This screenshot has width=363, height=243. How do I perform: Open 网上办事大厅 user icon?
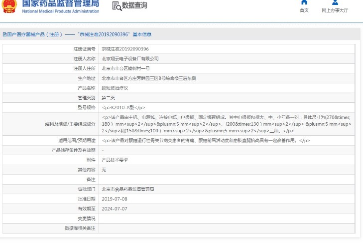click(x=335, y=2)
